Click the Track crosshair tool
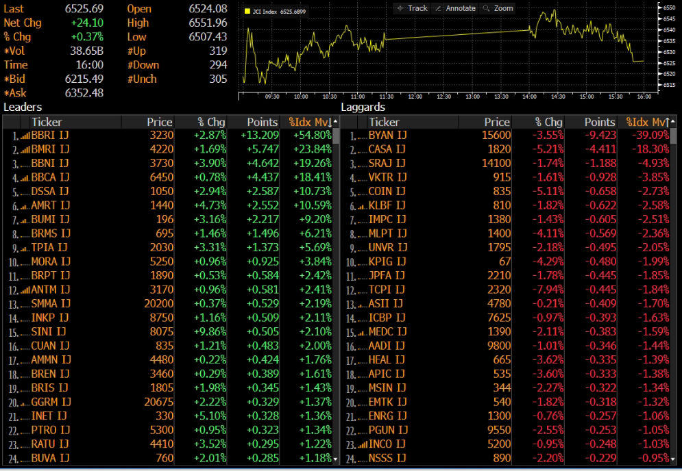 click(x=412, y=8)
